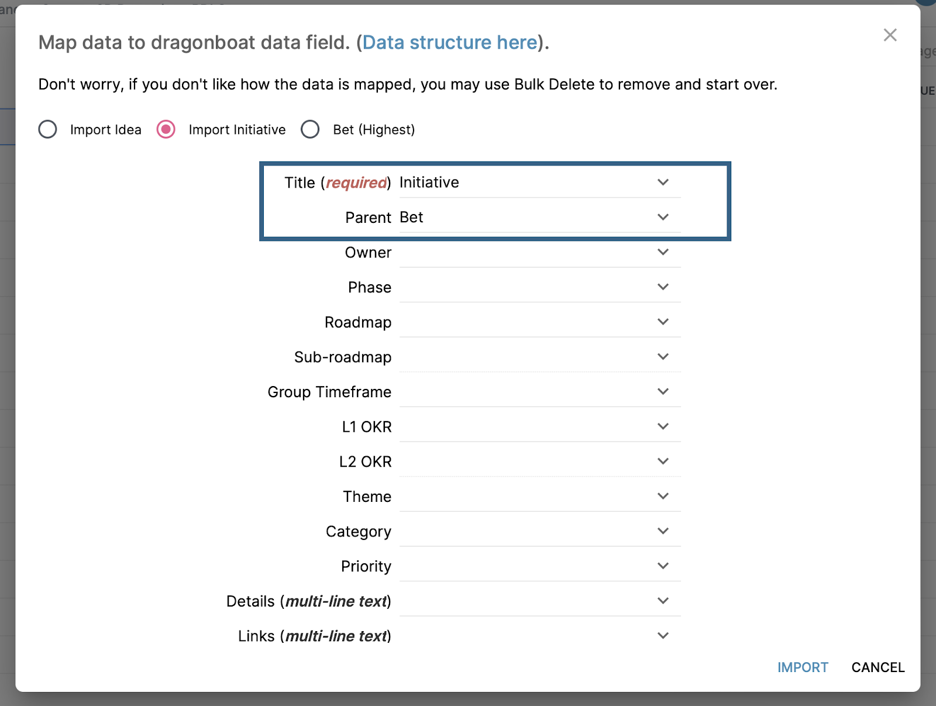Click the Details (multi-line text) label

click(x=309, y=601)
